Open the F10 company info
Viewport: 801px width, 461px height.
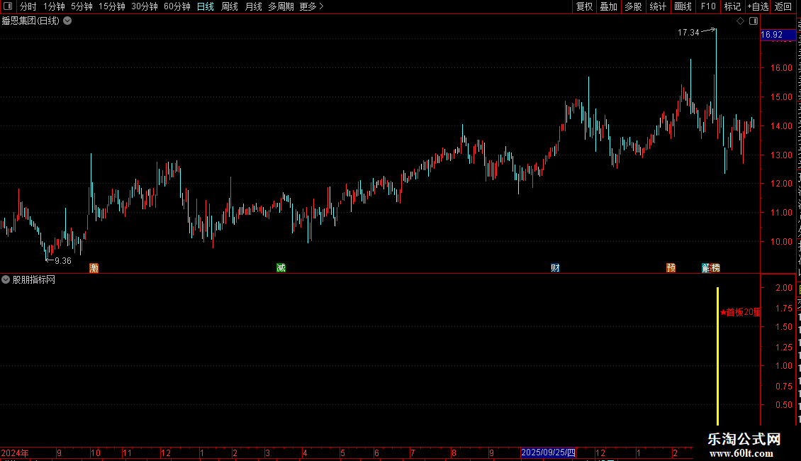(708, 6)
